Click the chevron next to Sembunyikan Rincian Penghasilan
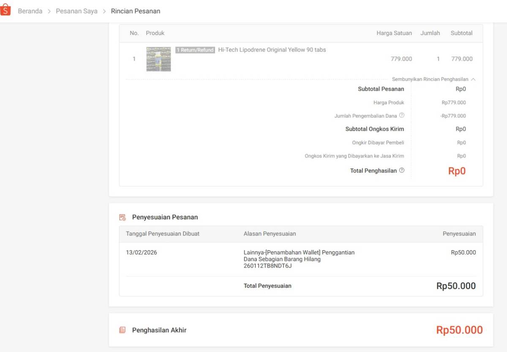The height and width of the screenshot is (352, 507). (x=473, y=79)
